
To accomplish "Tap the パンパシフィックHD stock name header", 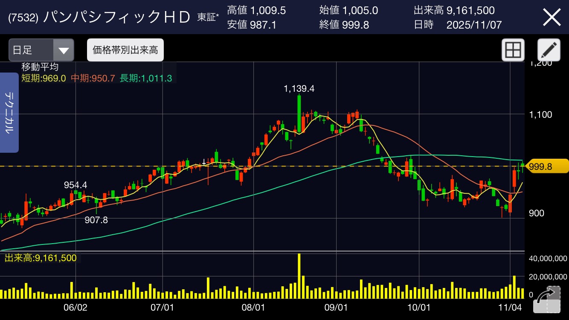I will click(x=117, y=17).
